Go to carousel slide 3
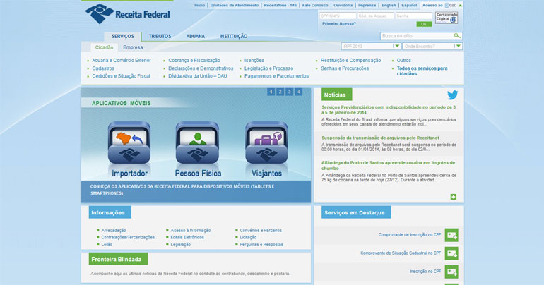Image resolution: width=544 pixels, height=285 pixels. click(289, 92)
